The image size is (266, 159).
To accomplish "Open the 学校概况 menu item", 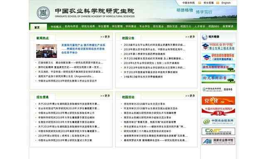I will point(56,26).
